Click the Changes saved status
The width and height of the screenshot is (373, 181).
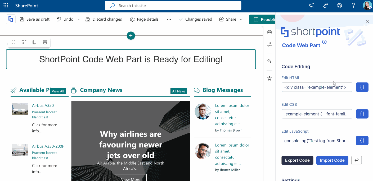[x=195, y=19]
